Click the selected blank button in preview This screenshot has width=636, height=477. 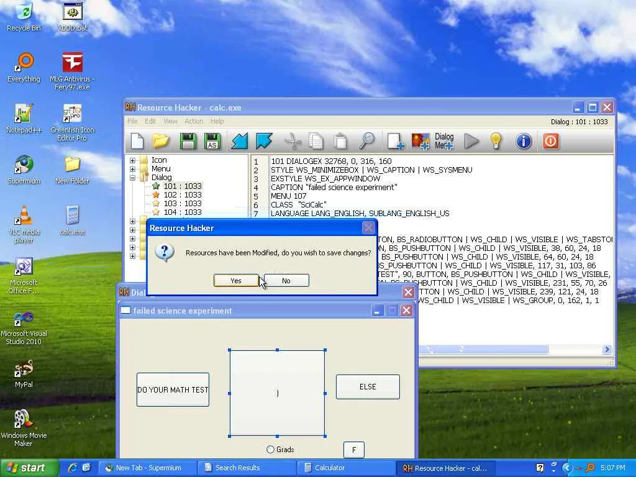(278, 393)
